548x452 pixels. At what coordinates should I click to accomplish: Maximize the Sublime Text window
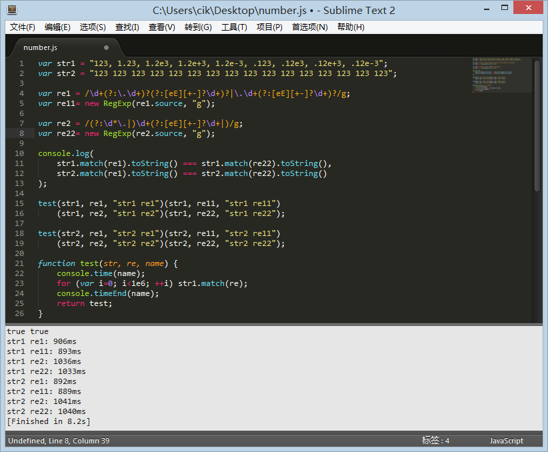tap(504, 8)
